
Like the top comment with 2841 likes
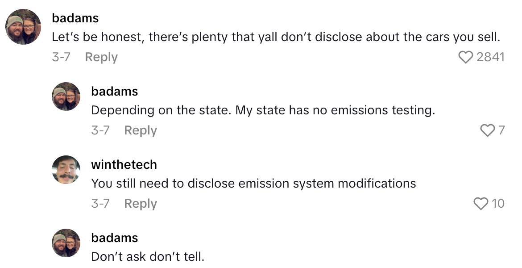tap(466, 57)
